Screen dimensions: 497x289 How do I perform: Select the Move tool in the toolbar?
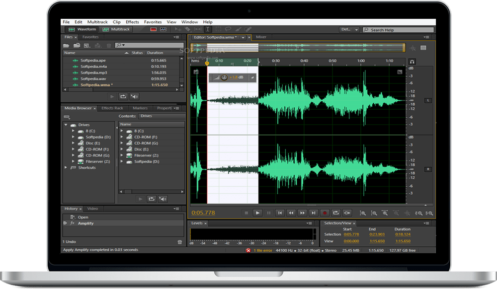178,29
